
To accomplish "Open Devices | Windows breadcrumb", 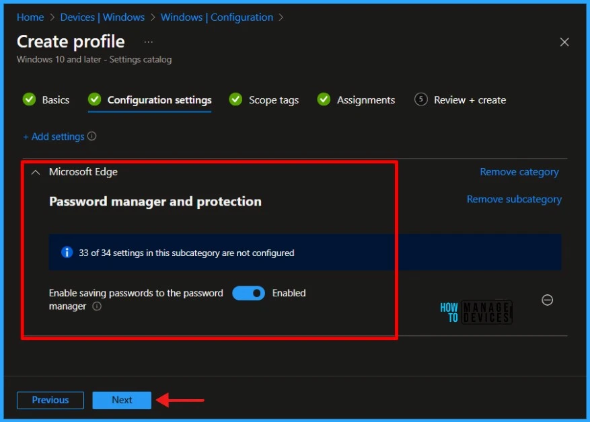I will pyautogui.click(x=102, y=17).
